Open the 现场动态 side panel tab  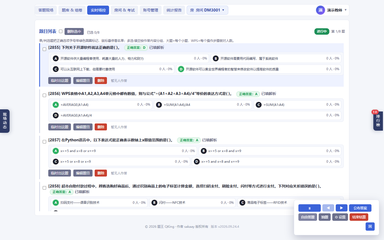pos(5,121)
